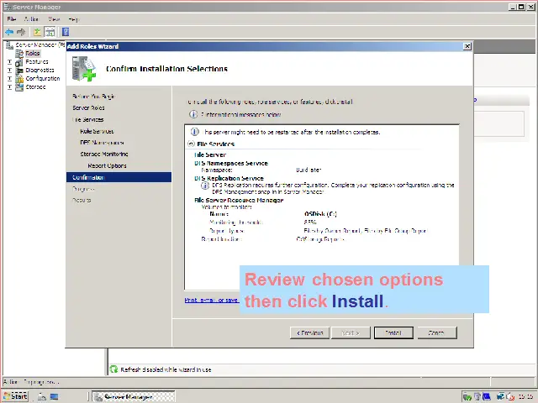Screen dimensions: 538x403
Task: Open the Action menu
Action: (x=31, y=19)
